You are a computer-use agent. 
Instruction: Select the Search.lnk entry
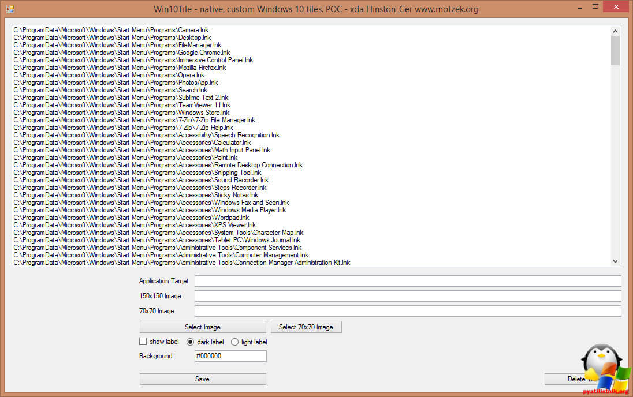(111, 90)
